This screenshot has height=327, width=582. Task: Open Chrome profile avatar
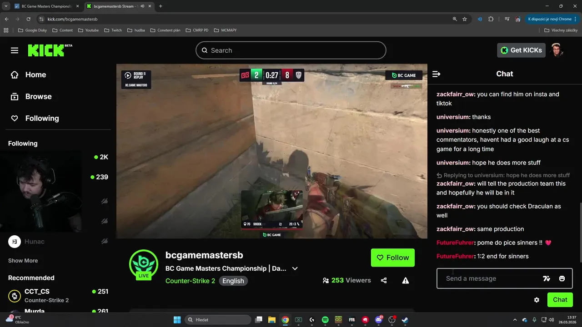[x=518, y=19]
